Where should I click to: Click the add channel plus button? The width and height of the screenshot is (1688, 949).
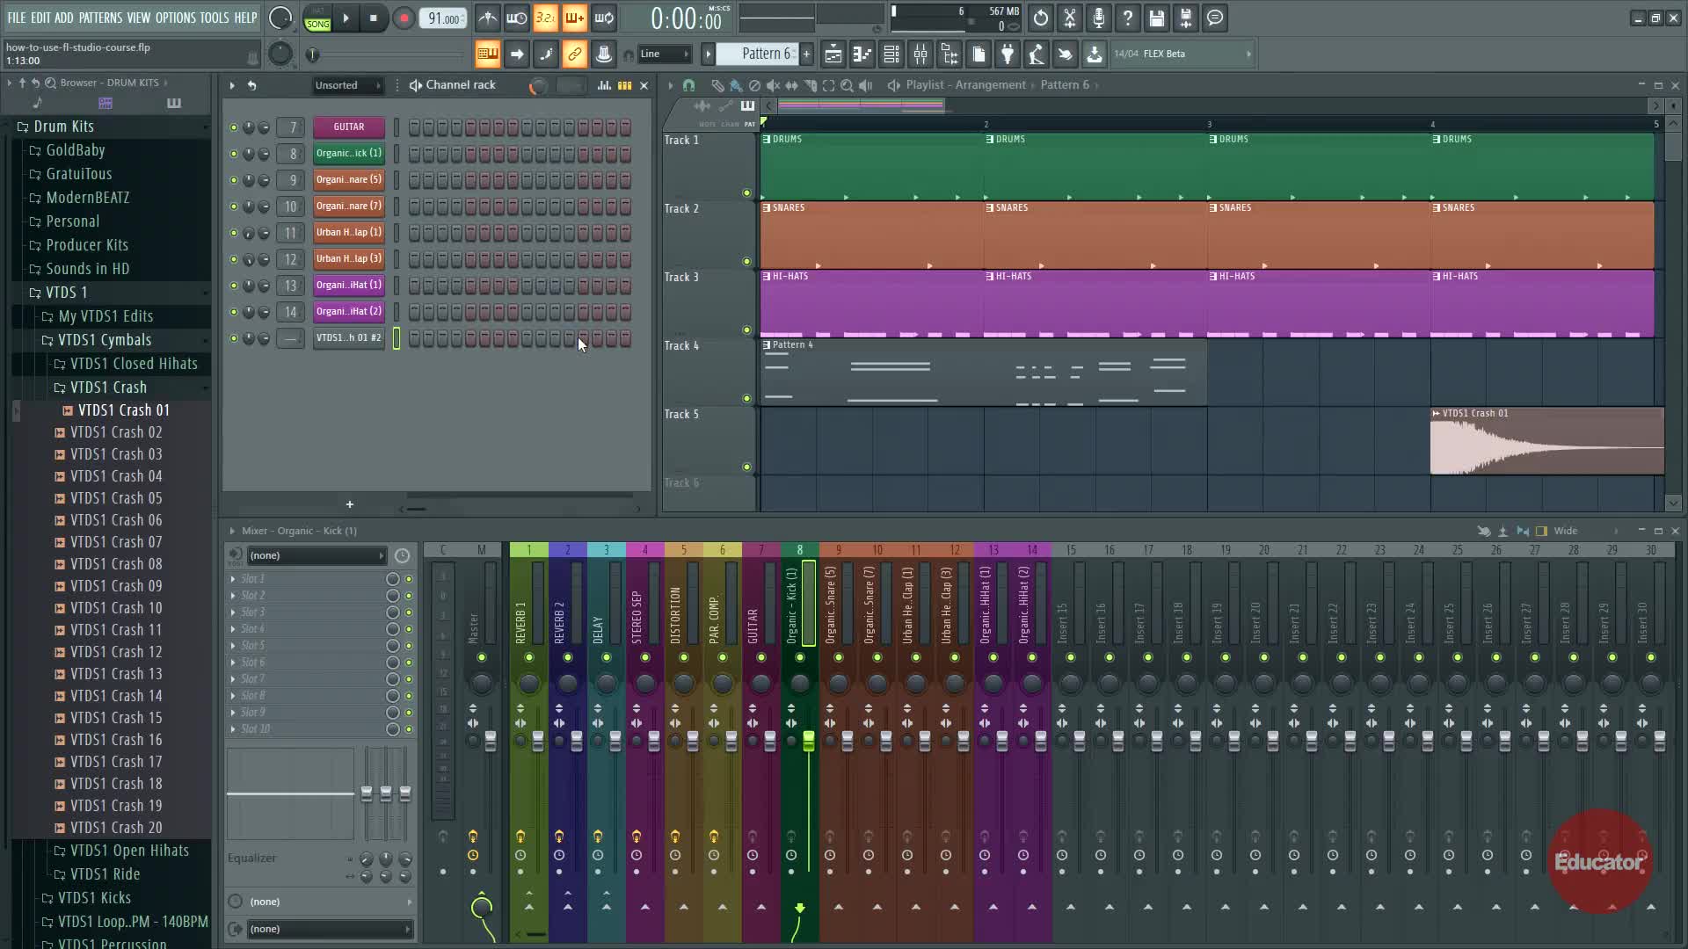(349, 504)
